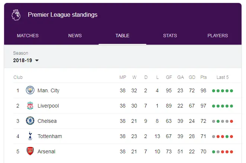Click the Tottenham club crest
Viewport: 246px width, 163px height.
[30, 136]
